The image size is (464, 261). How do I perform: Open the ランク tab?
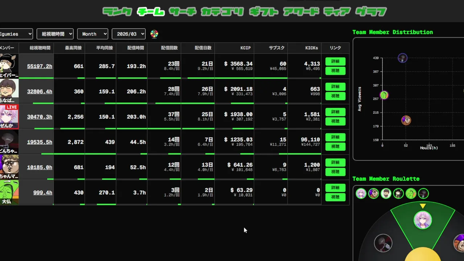(117, 12)
